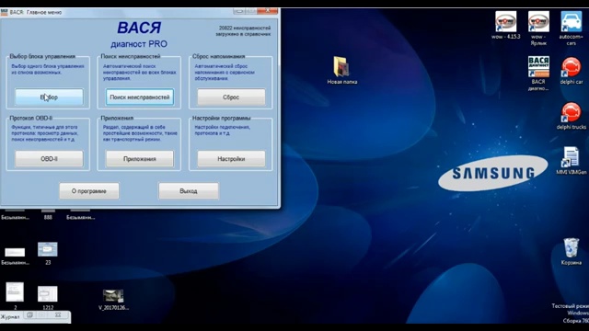Open the OBD-II protocol functions
The height and width of the screenshot is (331, 589).
(49, 159)
